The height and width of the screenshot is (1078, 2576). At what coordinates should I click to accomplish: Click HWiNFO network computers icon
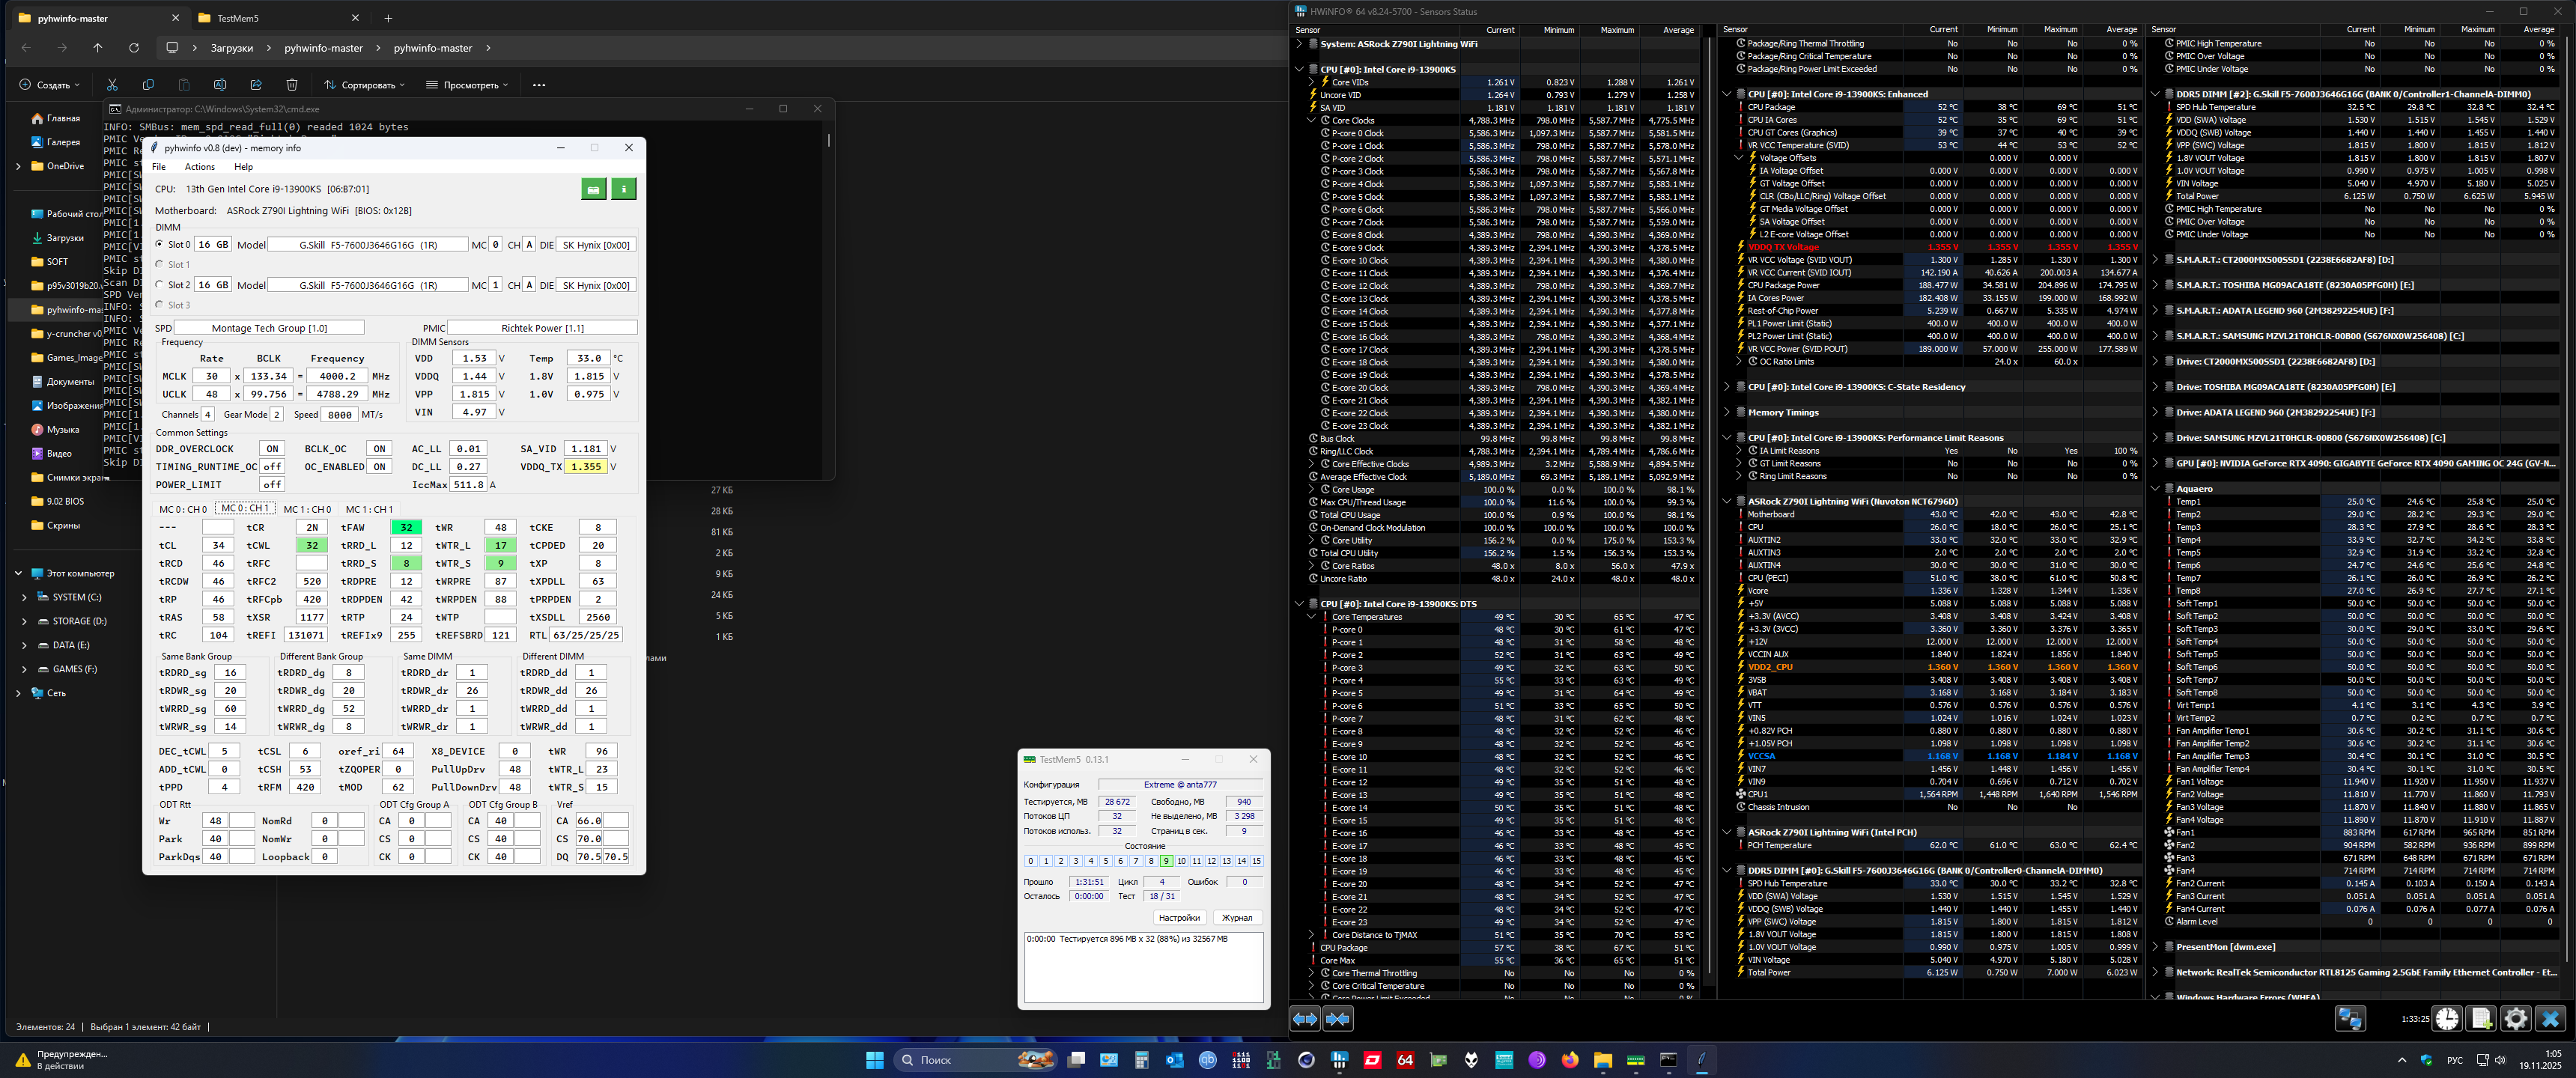(x=2350, y=1018)
